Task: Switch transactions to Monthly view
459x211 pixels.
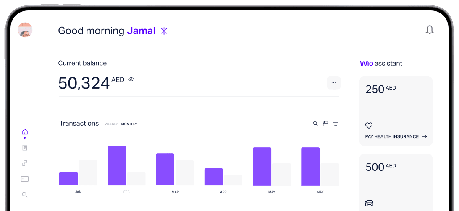Action: pyautogui.click(x=129, y=124)
